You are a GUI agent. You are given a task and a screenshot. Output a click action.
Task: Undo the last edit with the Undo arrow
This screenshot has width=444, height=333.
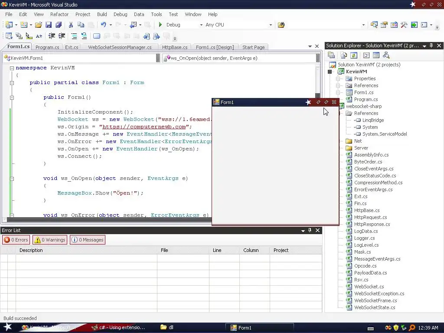click(x=103, y=25)
